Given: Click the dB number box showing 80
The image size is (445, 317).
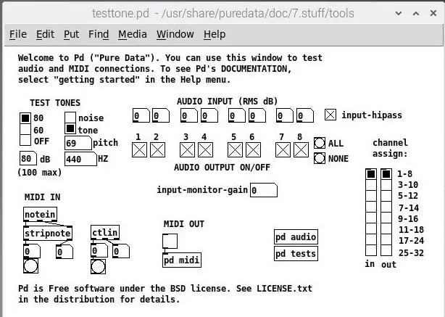Looking at the screenshot, I should 28,158.
